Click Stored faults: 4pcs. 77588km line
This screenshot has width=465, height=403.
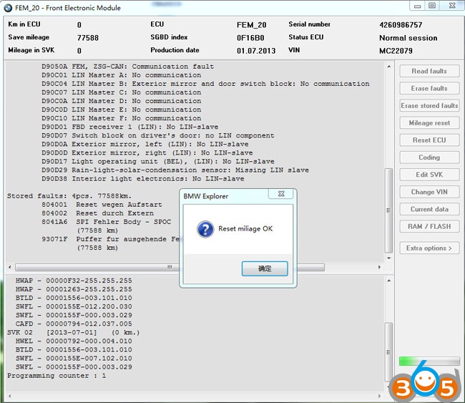[69, 196]
